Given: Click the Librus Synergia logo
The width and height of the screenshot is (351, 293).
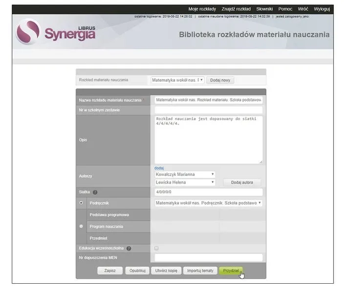Looking at the screenshot, I should pyautogui.click(x=56, y=32).
